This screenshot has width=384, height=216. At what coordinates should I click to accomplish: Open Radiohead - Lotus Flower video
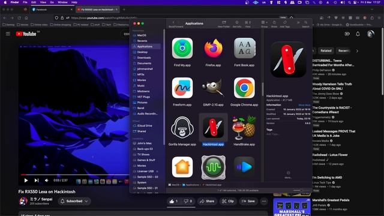tap(330, 155)
